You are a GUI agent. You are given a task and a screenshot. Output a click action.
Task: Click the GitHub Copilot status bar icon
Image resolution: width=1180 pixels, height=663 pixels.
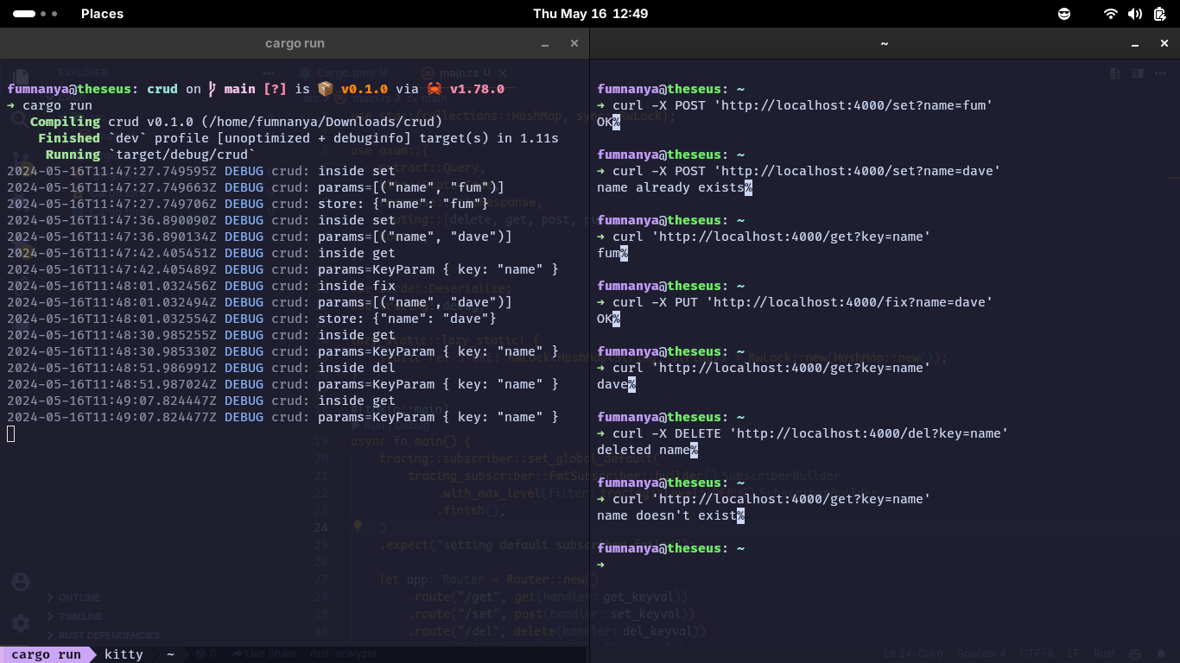tap(1133, 654)
